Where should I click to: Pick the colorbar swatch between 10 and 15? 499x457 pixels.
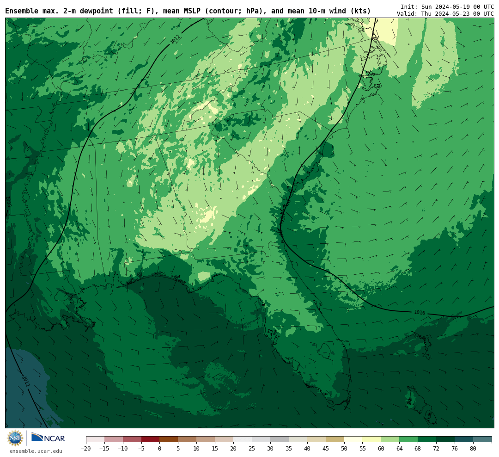(x=206, y=439)
